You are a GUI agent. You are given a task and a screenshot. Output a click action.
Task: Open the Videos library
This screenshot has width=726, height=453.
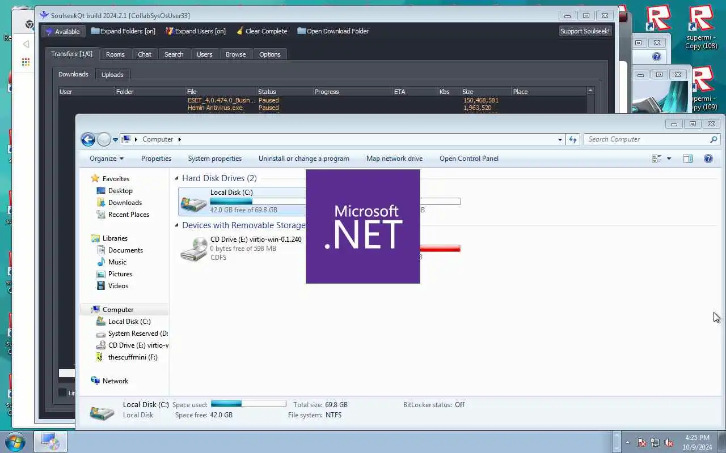119,286
